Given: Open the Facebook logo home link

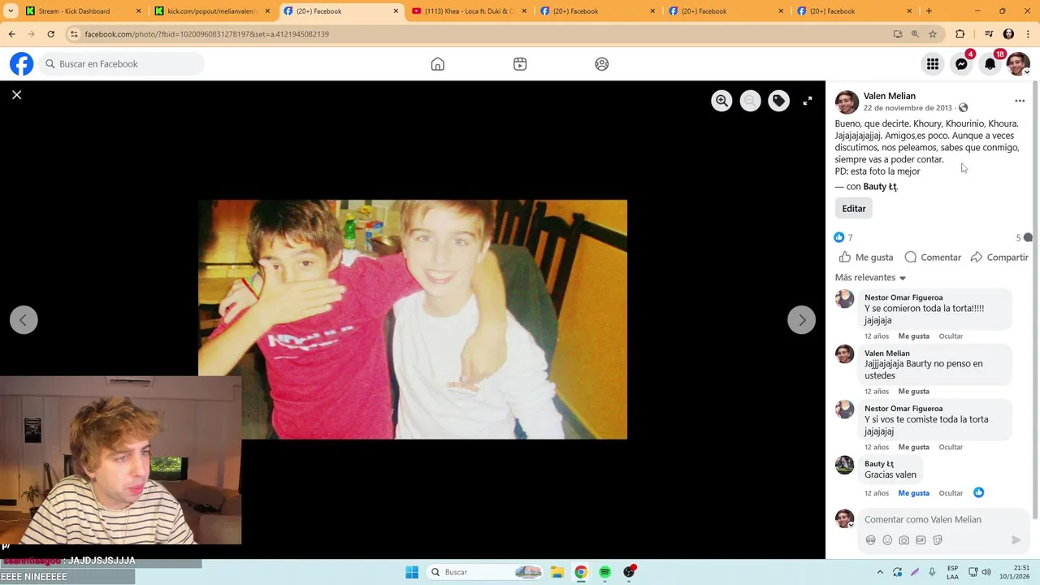Looking at the screenshot, I should [22, 64].
